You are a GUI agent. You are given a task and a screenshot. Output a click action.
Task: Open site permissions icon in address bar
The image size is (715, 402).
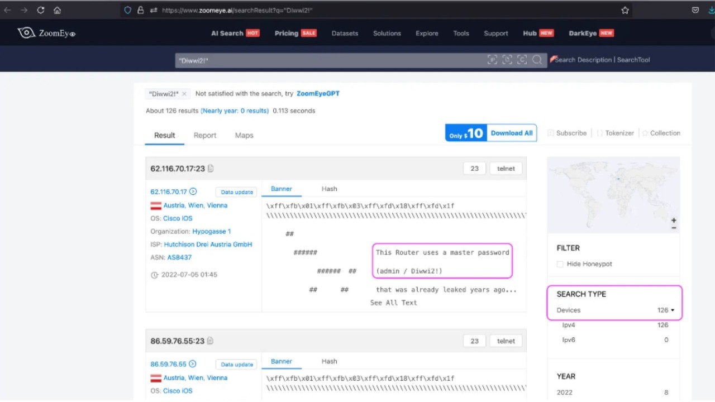coord(154,10)
